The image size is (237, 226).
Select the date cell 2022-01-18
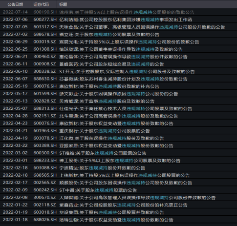click(15, 220)
